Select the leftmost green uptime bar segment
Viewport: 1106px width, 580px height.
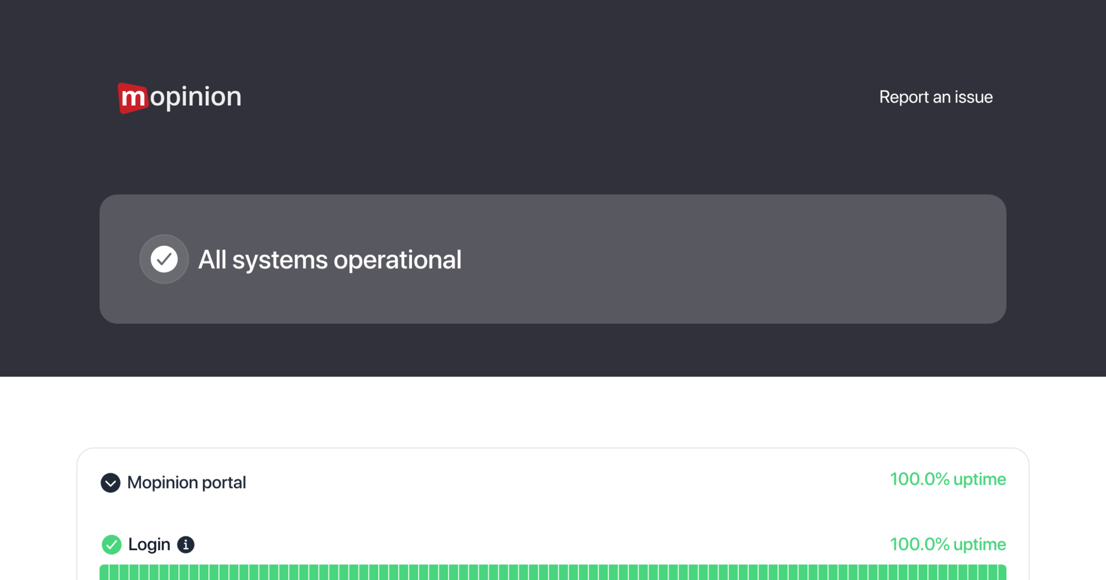point(104,573)
